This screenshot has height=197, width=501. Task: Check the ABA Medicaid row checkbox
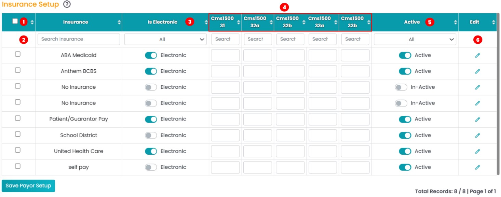[18, 54]
